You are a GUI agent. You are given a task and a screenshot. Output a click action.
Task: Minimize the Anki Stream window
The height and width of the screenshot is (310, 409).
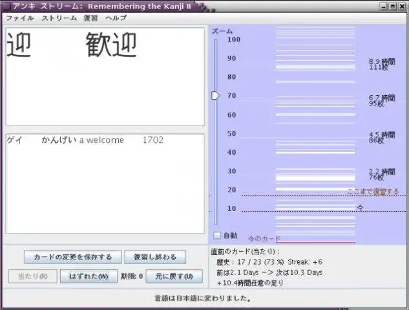tap(383, 6)
